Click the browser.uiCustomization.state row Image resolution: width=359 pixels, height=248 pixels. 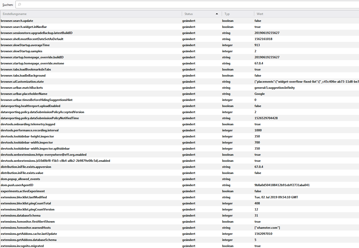[22, 82]
